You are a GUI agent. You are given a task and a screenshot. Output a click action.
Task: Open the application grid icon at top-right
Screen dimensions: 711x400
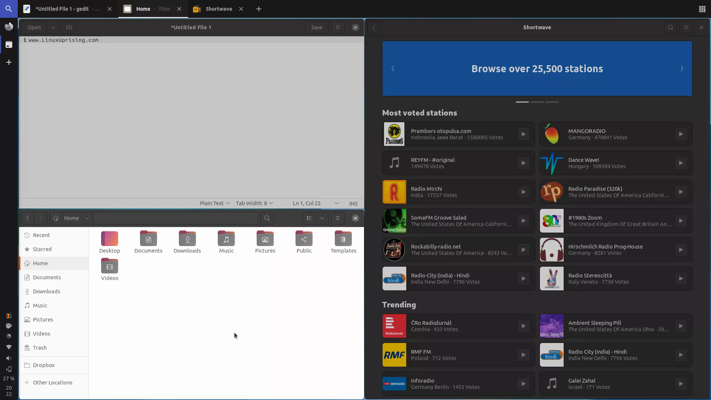click(x=702, y=9)
